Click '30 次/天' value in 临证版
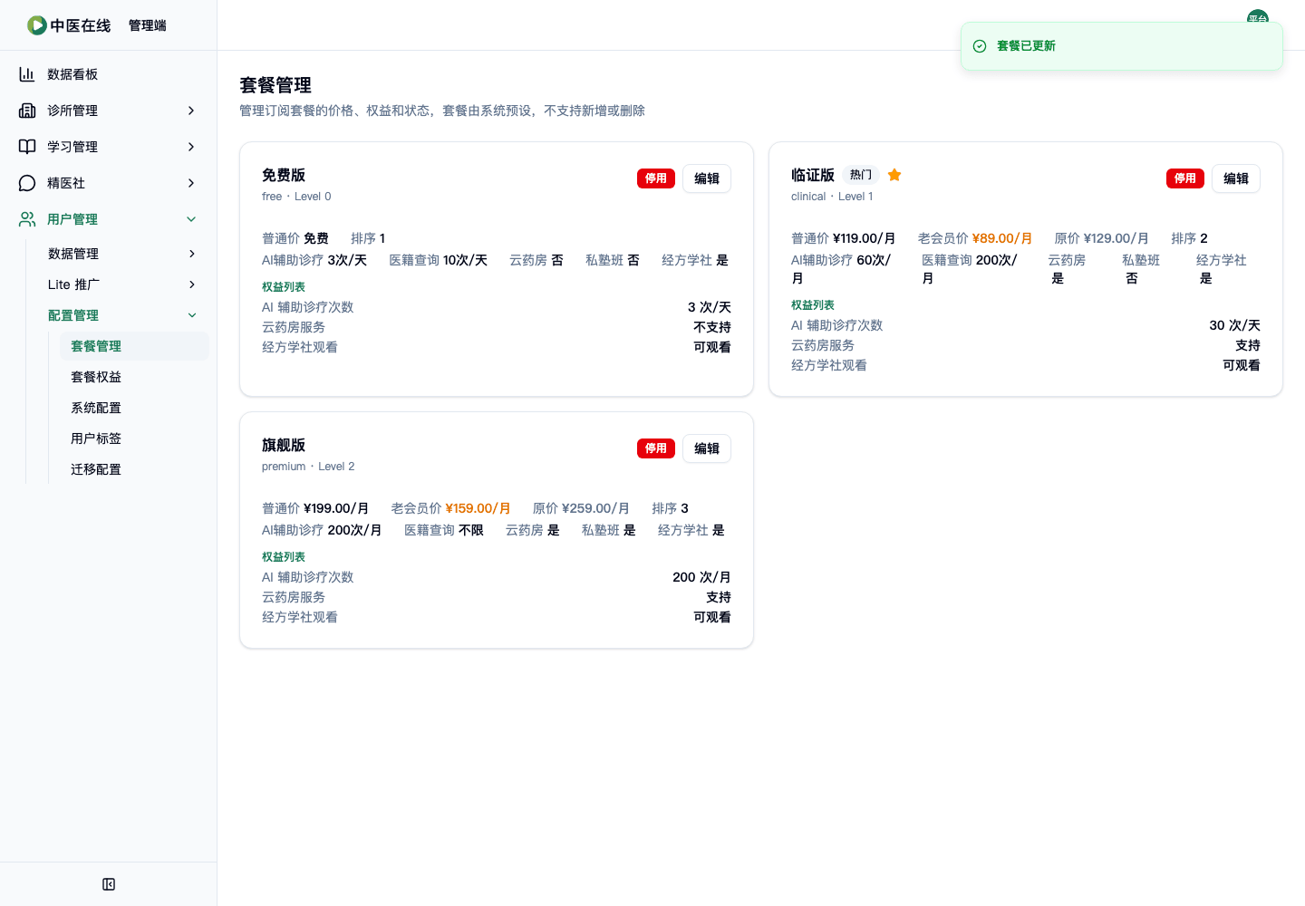 pyautogui.click(x=1234, y=325)
